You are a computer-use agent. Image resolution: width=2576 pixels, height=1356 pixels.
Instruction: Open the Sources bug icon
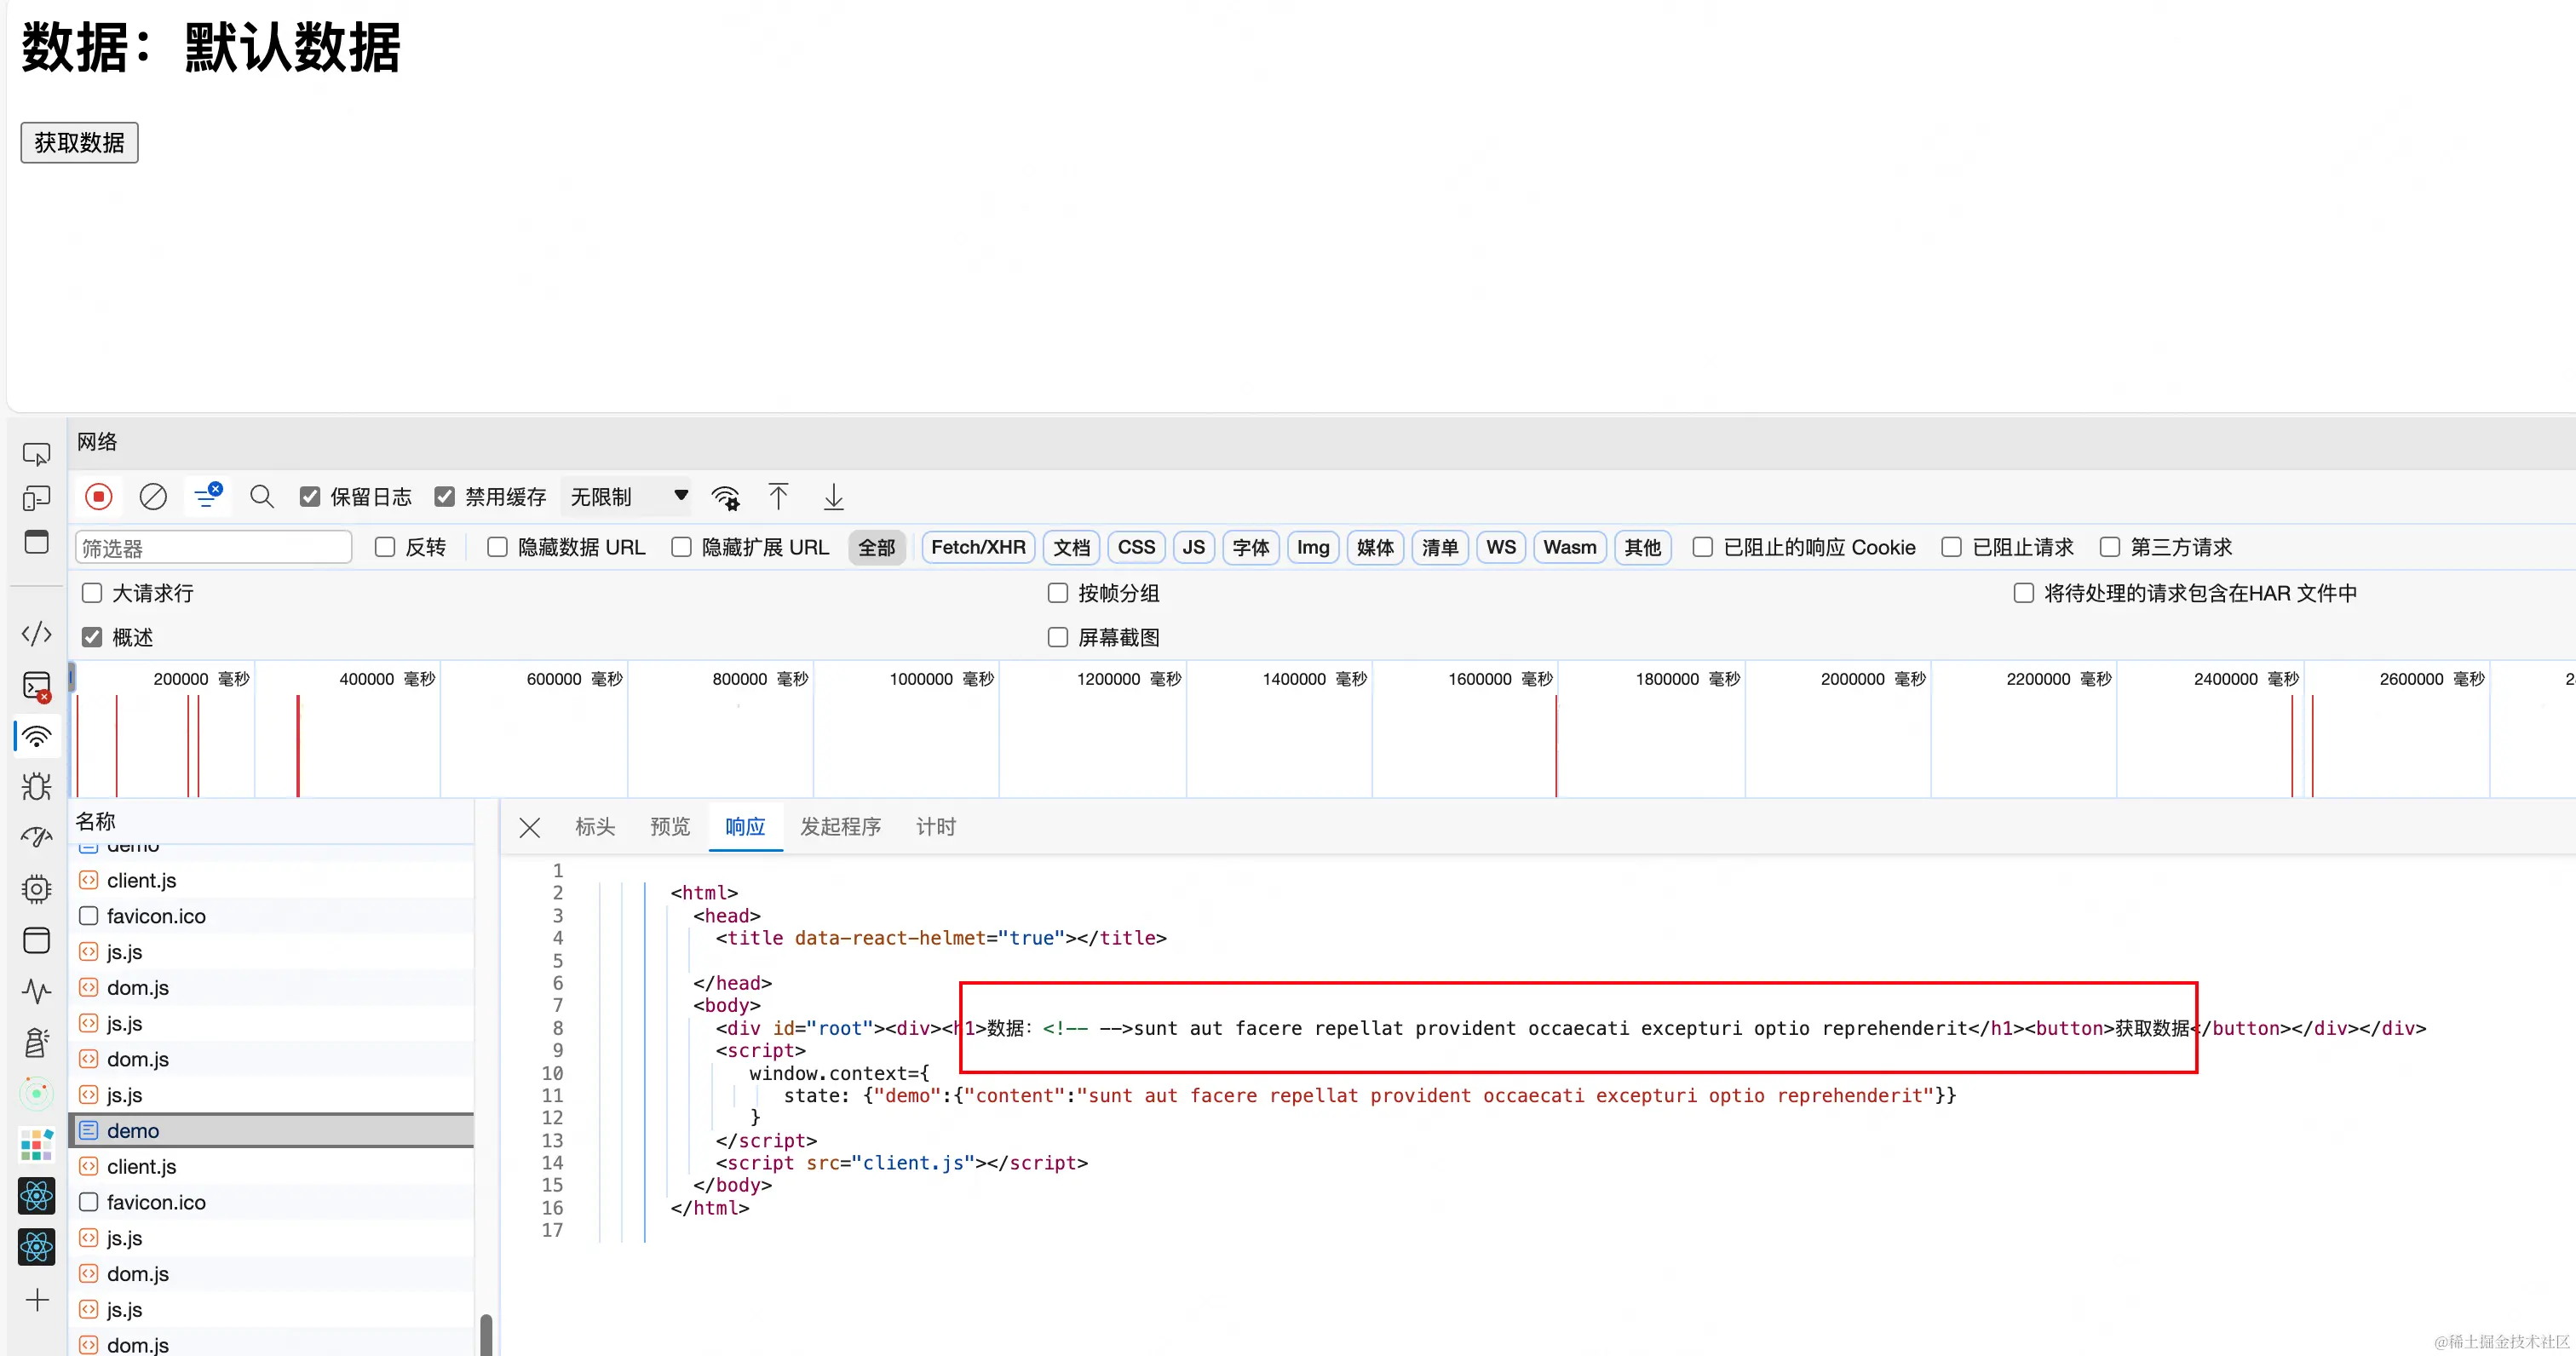tap(37, 787)
